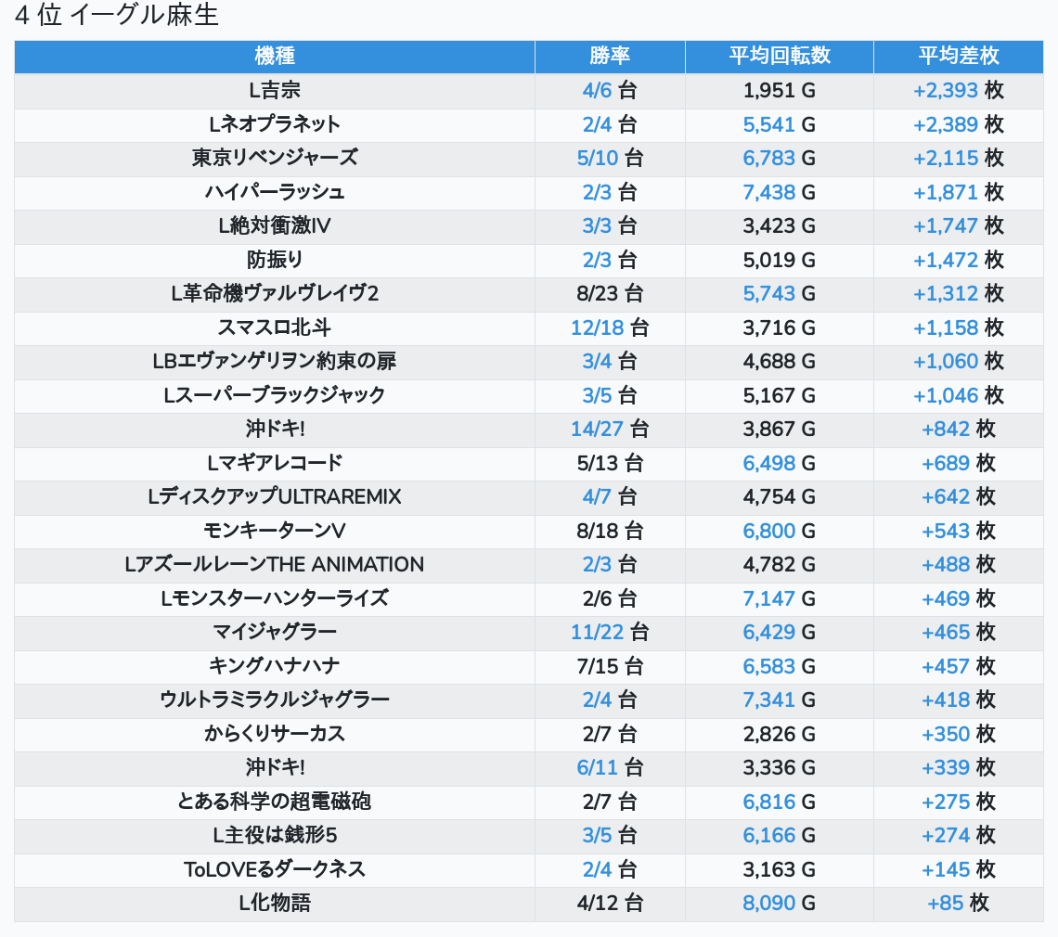Select the L吉宗 machine name
1058x937 pixels.
pyautogui.click(x=275, y=90)
